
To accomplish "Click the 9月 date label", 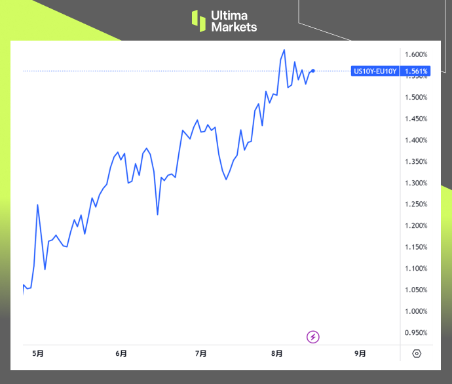I will [360, 353].
